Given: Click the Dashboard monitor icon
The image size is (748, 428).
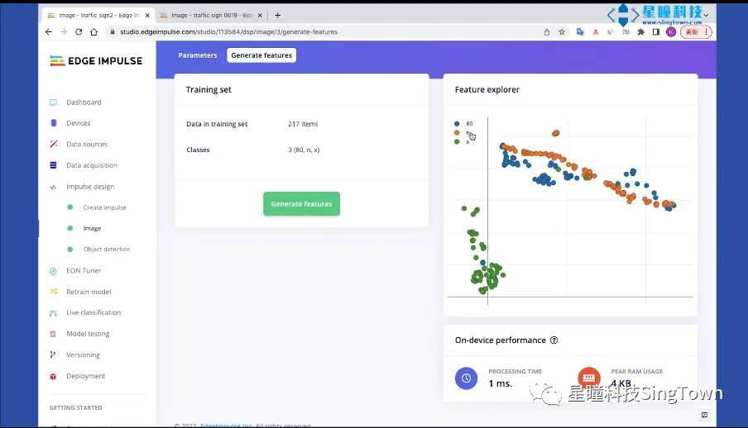Looking at the screenshot, I should tap(54, 102).
